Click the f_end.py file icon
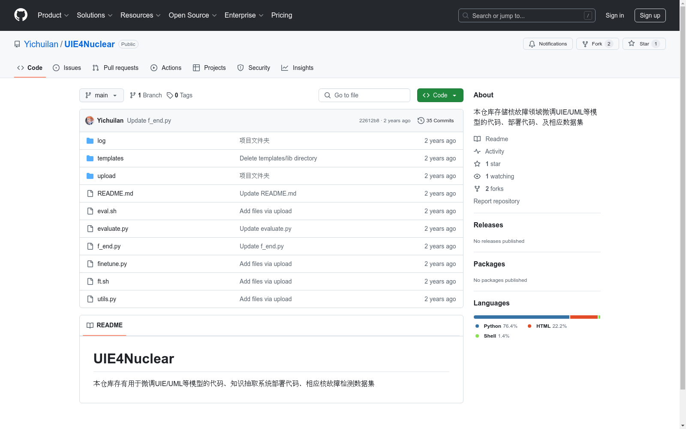This screenshot has height=429, width=686. [x=90, y=246]
